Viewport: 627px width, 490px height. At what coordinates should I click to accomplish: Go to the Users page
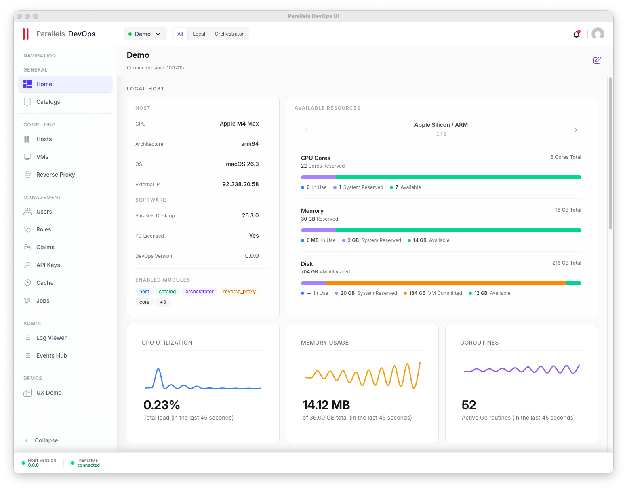pyautogui.click(x=65, y=212)
